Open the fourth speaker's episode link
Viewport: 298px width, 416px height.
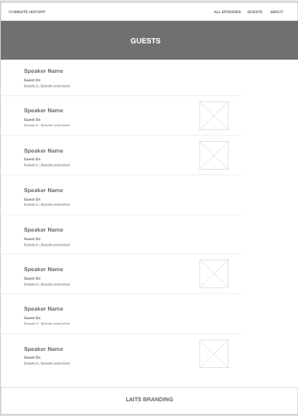click(x=46, y=205)
